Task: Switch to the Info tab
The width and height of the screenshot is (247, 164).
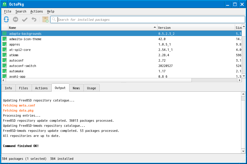Action: click(x=8, y=88)
